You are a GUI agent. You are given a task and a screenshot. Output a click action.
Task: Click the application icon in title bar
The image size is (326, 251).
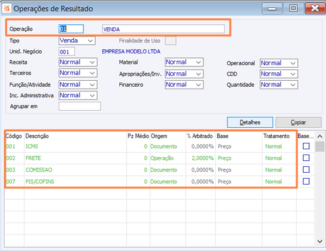pyautogui.click(x=7, y=8)
